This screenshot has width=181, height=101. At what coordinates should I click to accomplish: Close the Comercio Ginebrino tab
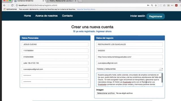[x=43, y=1]
